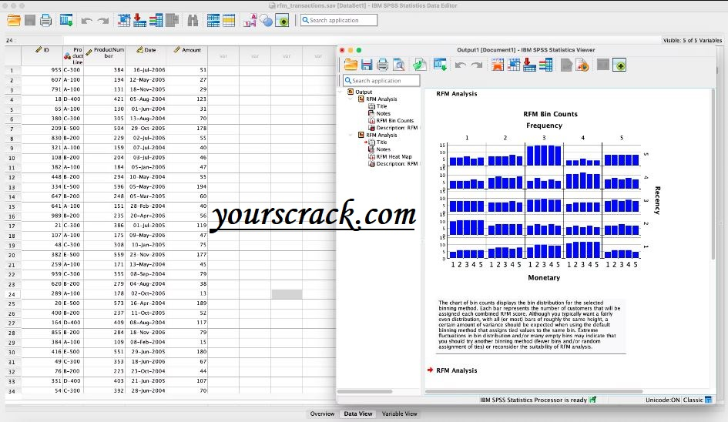Click Go to Case icon in Viewer toolbar

pos(514,65)
